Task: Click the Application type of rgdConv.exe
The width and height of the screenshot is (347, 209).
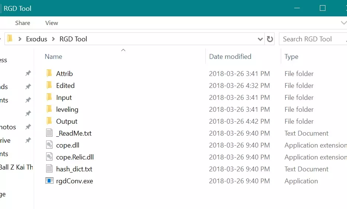Action: click(x=301, y=181)
